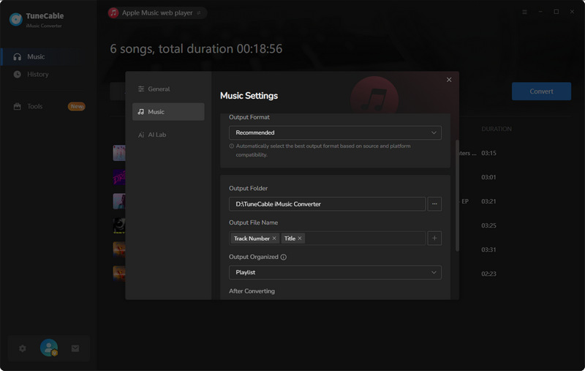Viewport: 585px width, 371px height.
Task: Click the Music headphones sidebar icon
Action: point(17,57)
